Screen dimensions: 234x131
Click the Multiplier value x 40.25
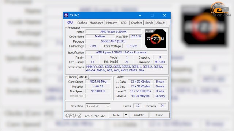98,86
